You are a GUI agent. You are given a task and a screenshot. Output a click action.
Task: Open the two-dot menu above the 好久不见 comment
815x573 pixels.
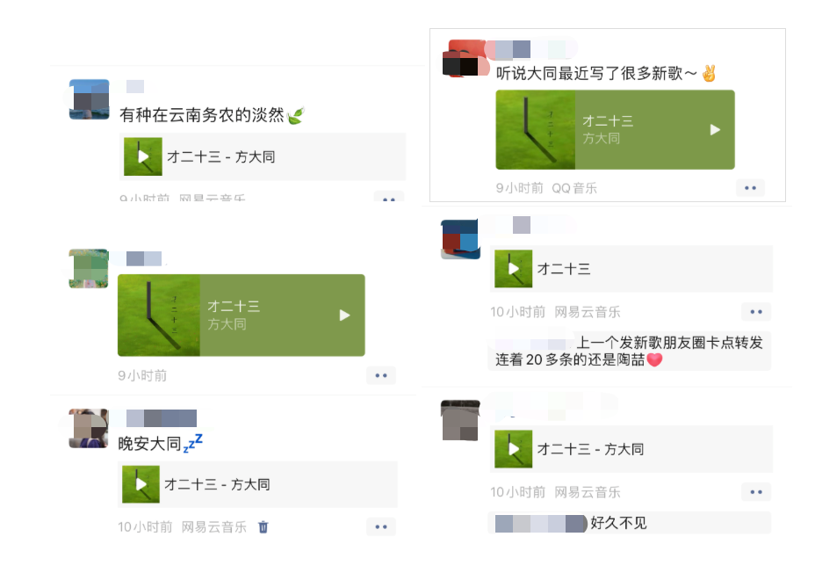point(756,492)
